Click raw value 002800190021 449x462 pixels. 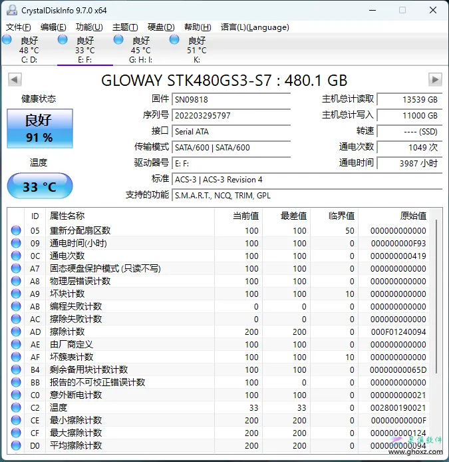[398, 408]
